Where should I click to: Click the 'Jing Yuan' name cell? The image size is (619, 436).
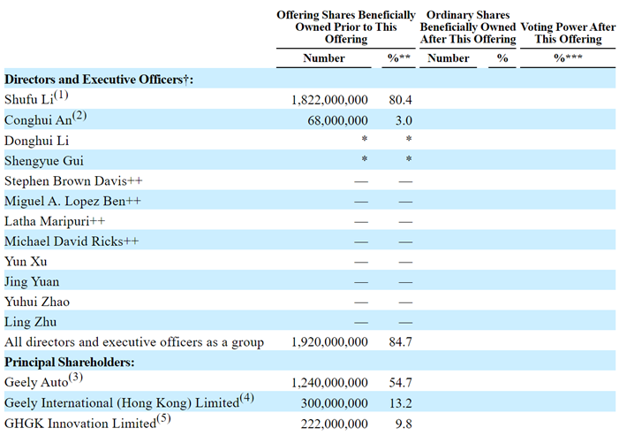click(x=32, y=281)
